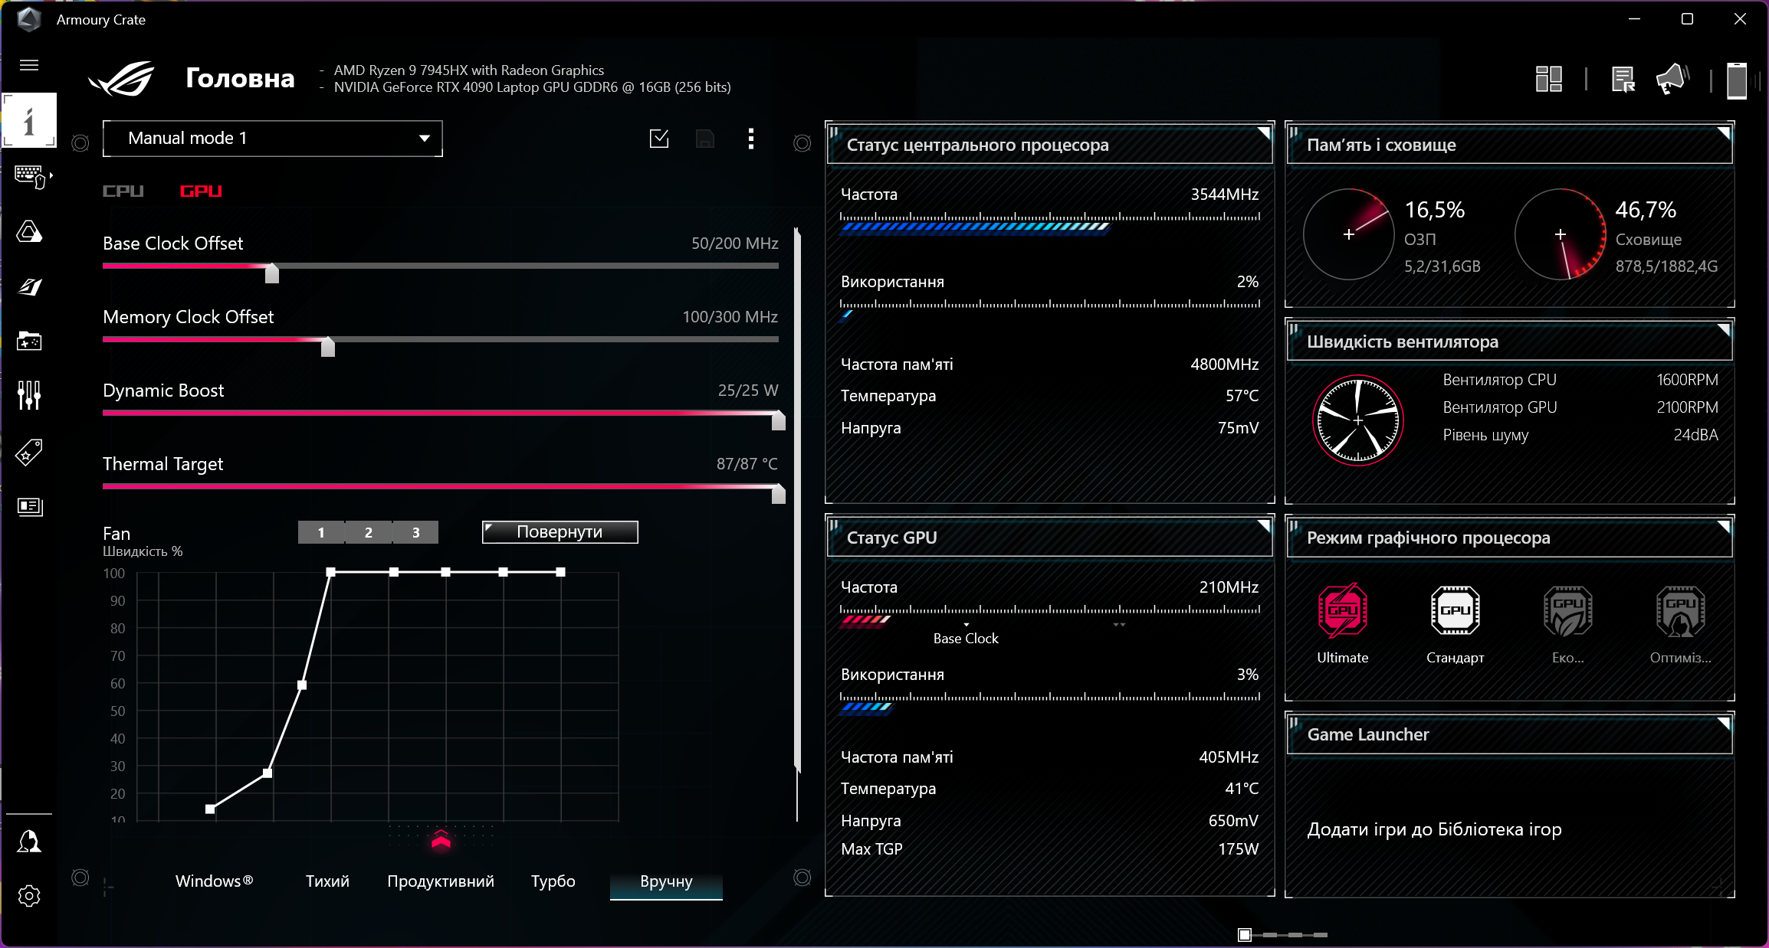Open settings gear in sidebar
Viewport: 1769px width, 948px height.
[x=29, y=896]
